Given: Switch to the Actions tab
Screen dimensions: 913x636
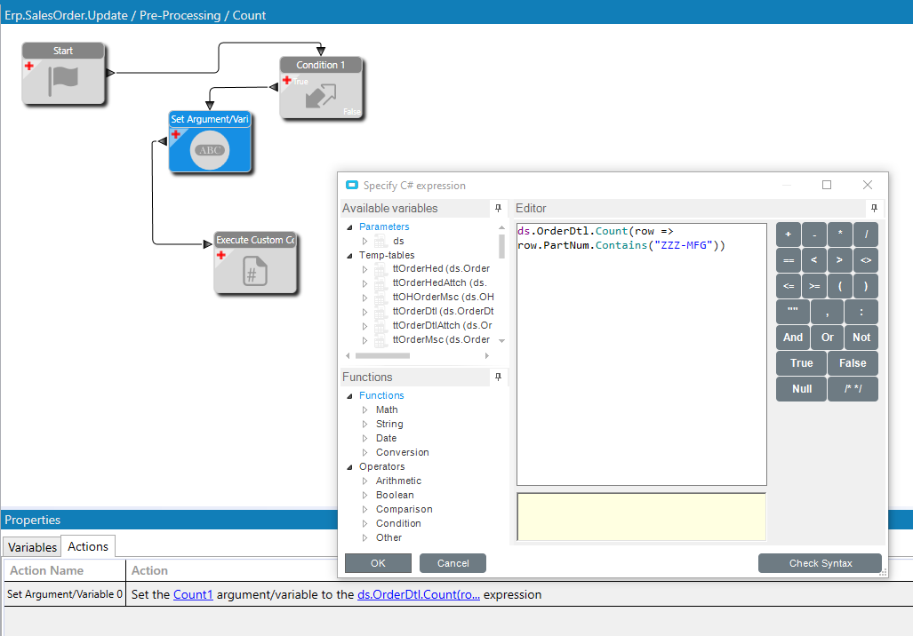Looking at the screenshot, I should point(88,546).
